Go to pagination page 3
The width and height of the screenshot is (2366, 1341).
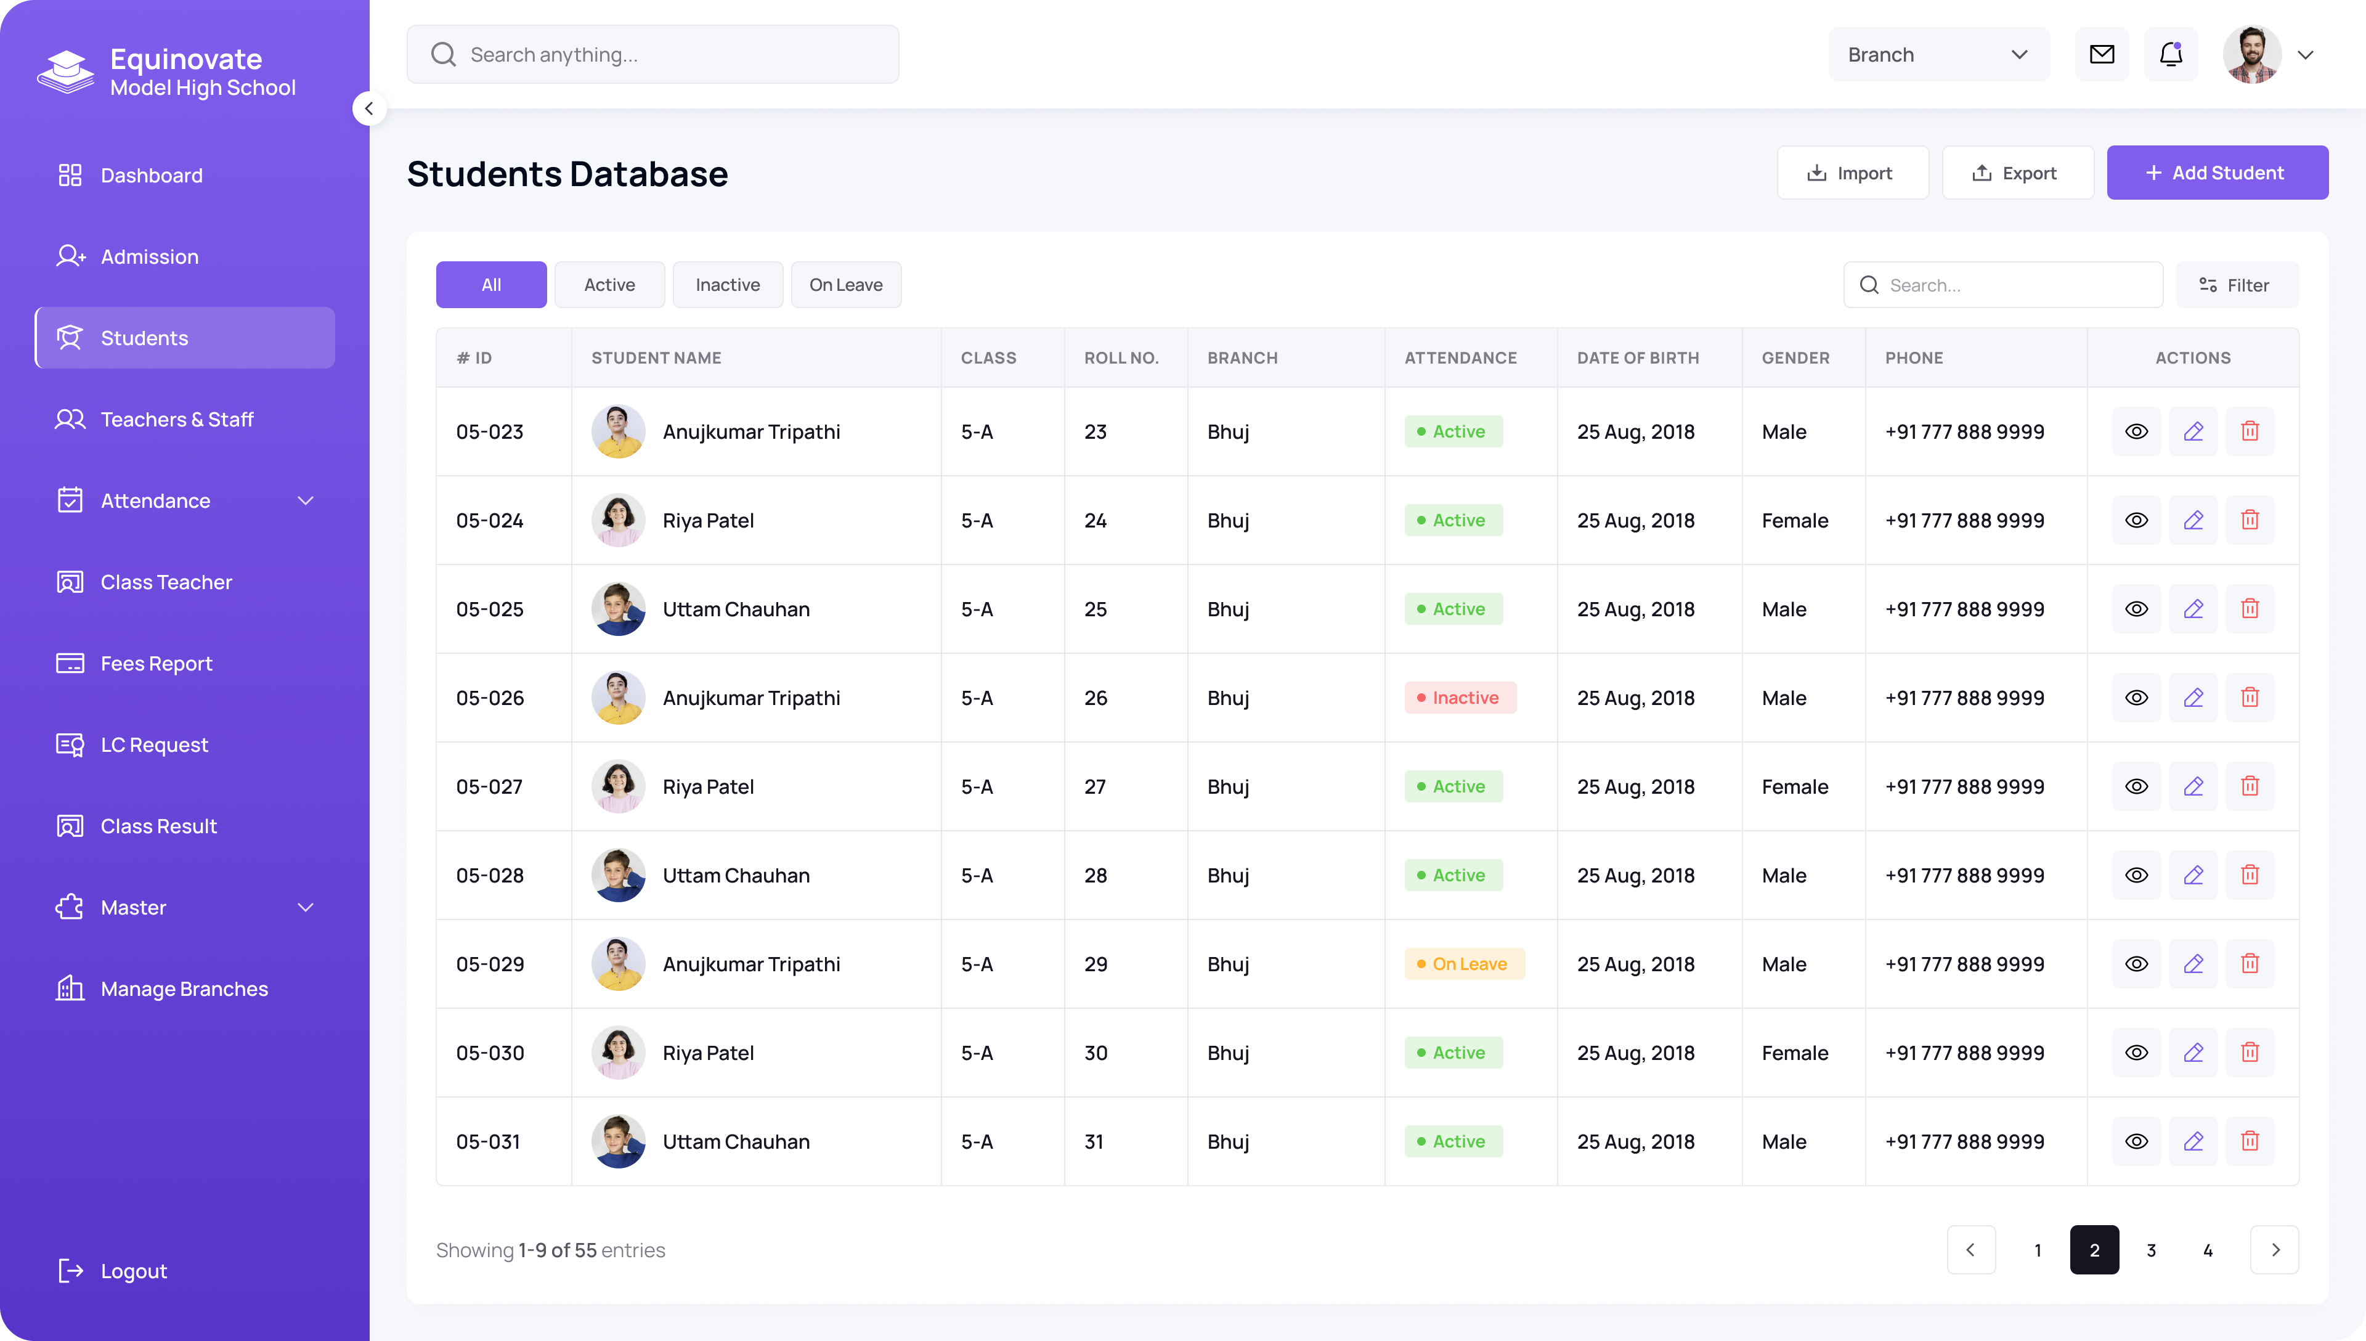pos(2150,1250)
